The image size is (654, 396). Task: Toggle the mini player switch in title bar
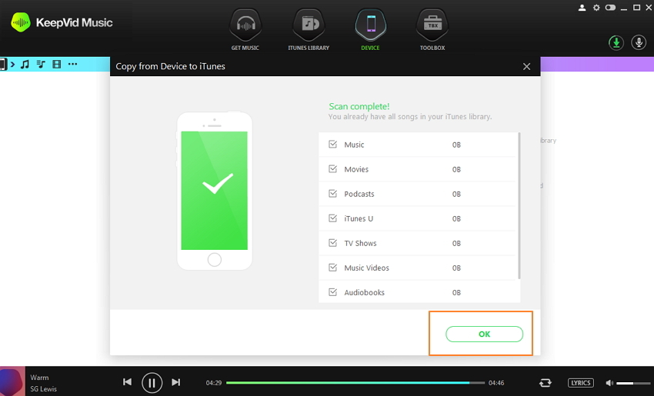point(611,8)
